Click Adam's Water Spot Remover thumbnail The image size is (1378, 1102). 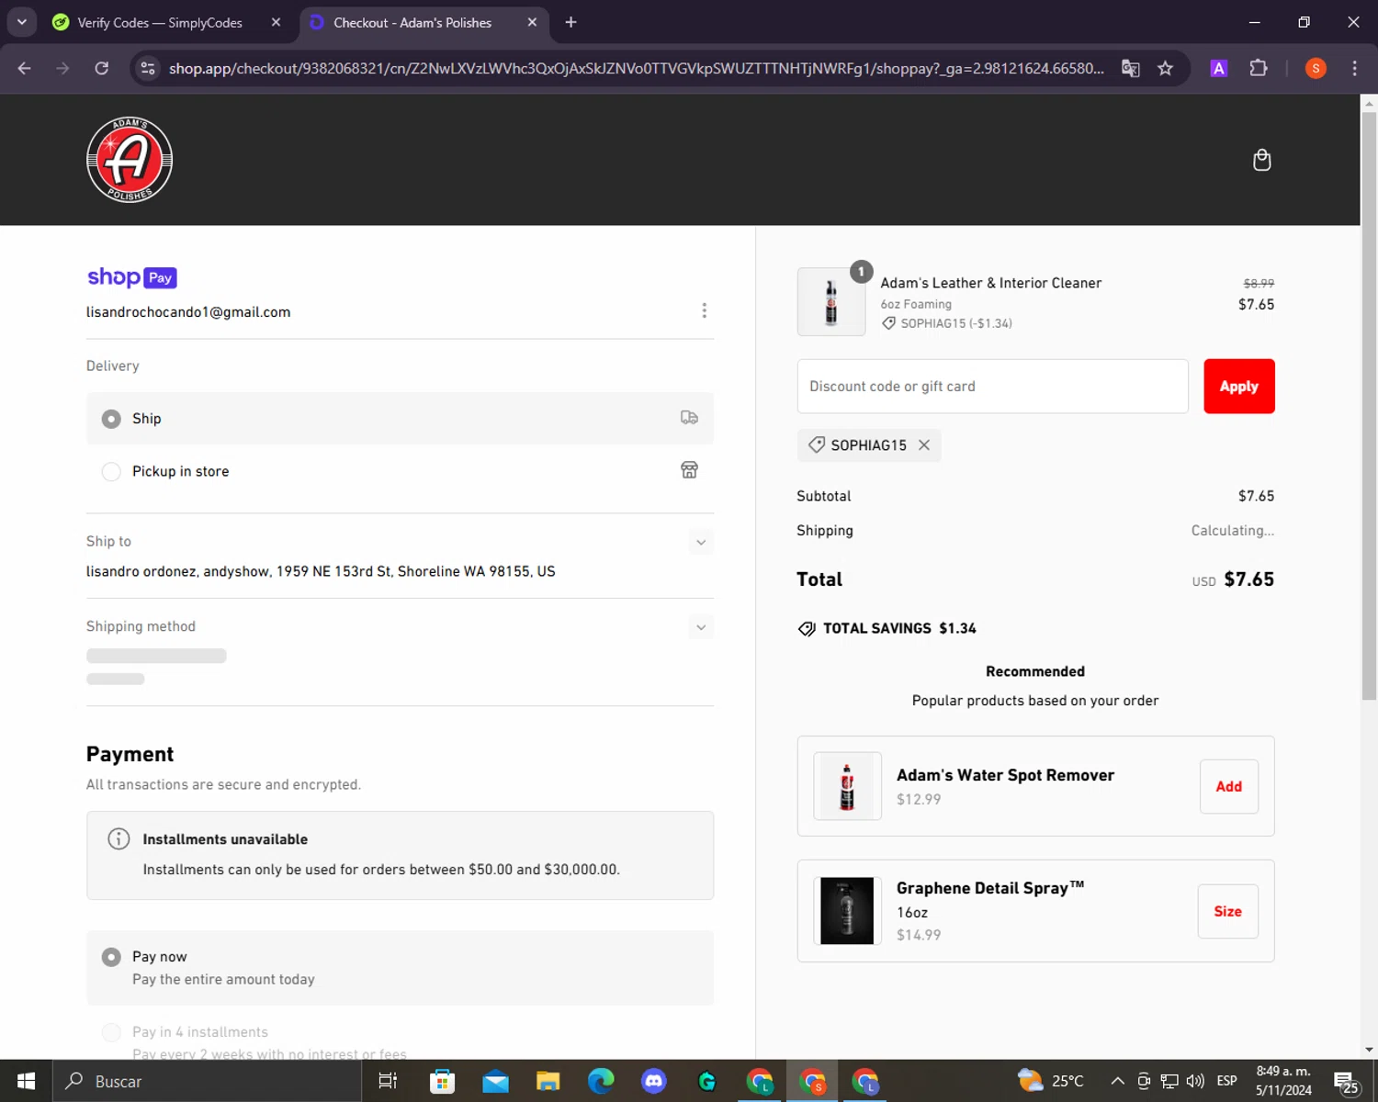point(847,786)
